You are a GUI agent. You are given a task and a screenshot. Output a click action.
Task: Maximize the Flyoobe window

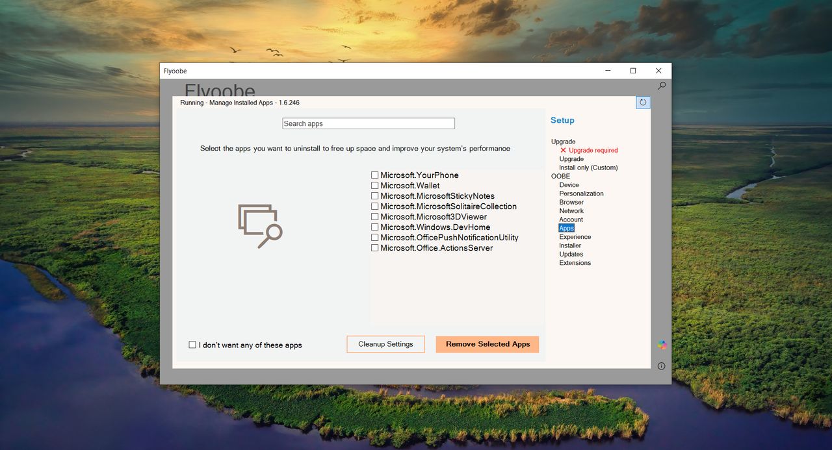point(633,71)
